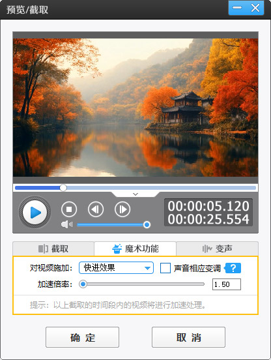Step forward one frame
This screenshot has height=360, width=271.
122,209
